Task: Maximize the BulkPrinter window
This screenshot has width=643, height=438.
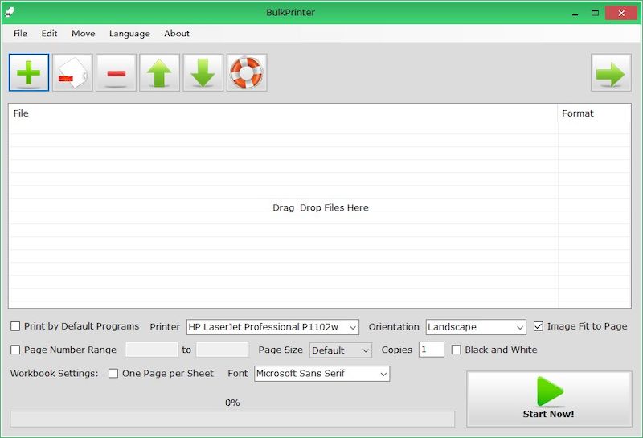Action: (595, 13)
